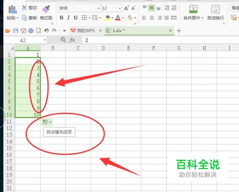Open the number format 常规 box
The height and width of the screenshot is (192, 239).
[x=234, y=8]
